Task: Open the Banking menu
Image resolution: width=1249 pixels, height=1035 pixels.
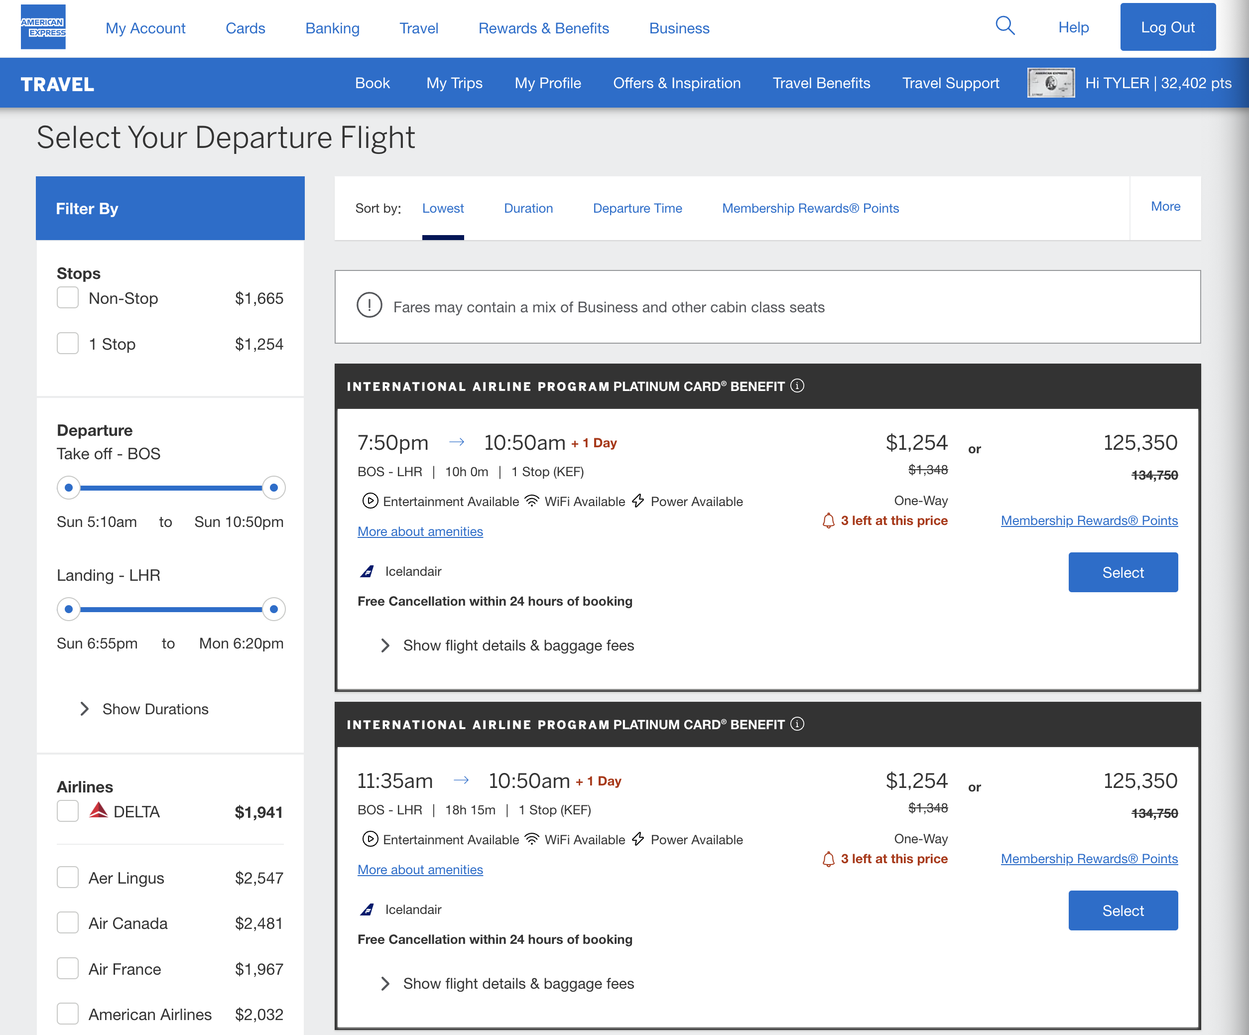Action: click(333, 28)
